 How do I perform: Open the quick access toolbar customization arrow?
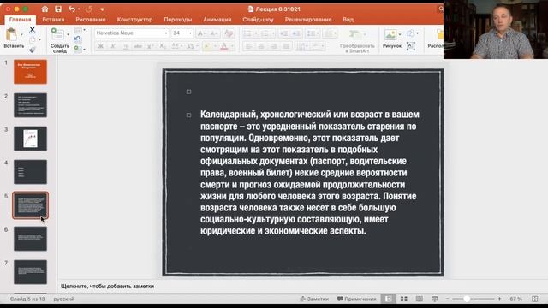point(102,9)
